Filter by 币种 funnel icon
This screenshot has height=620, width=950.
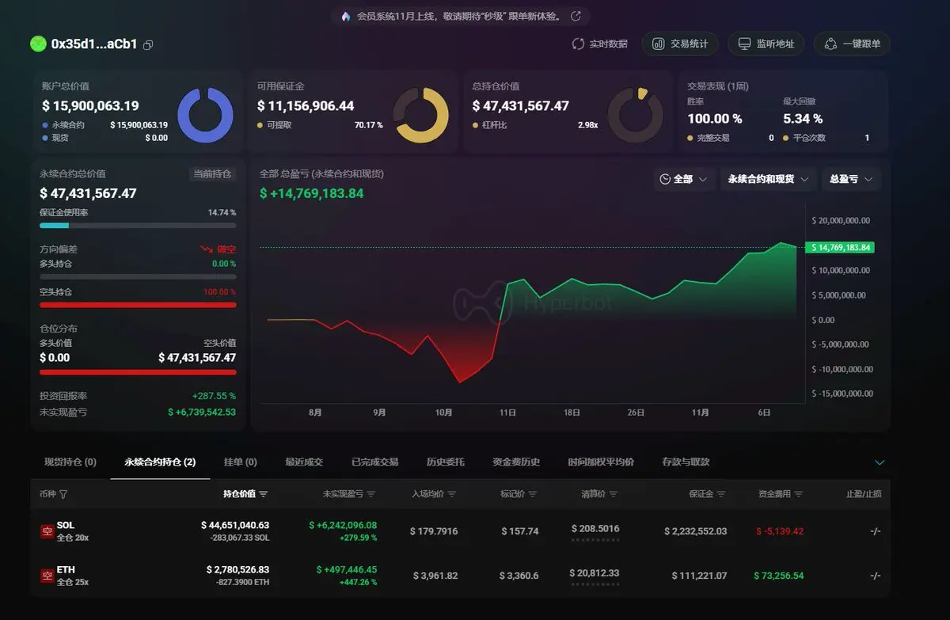pos(63,494)
